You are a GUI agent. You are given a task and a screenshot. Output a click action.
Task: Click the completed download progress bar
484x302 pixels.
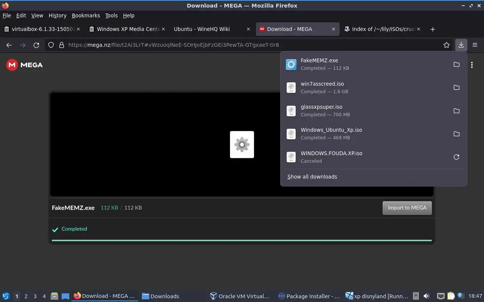[x=242, y=240]
